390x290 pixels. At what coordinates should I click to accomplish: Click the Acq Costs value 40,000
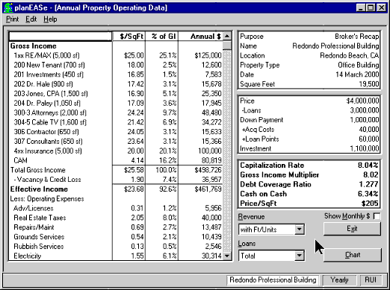369,130
